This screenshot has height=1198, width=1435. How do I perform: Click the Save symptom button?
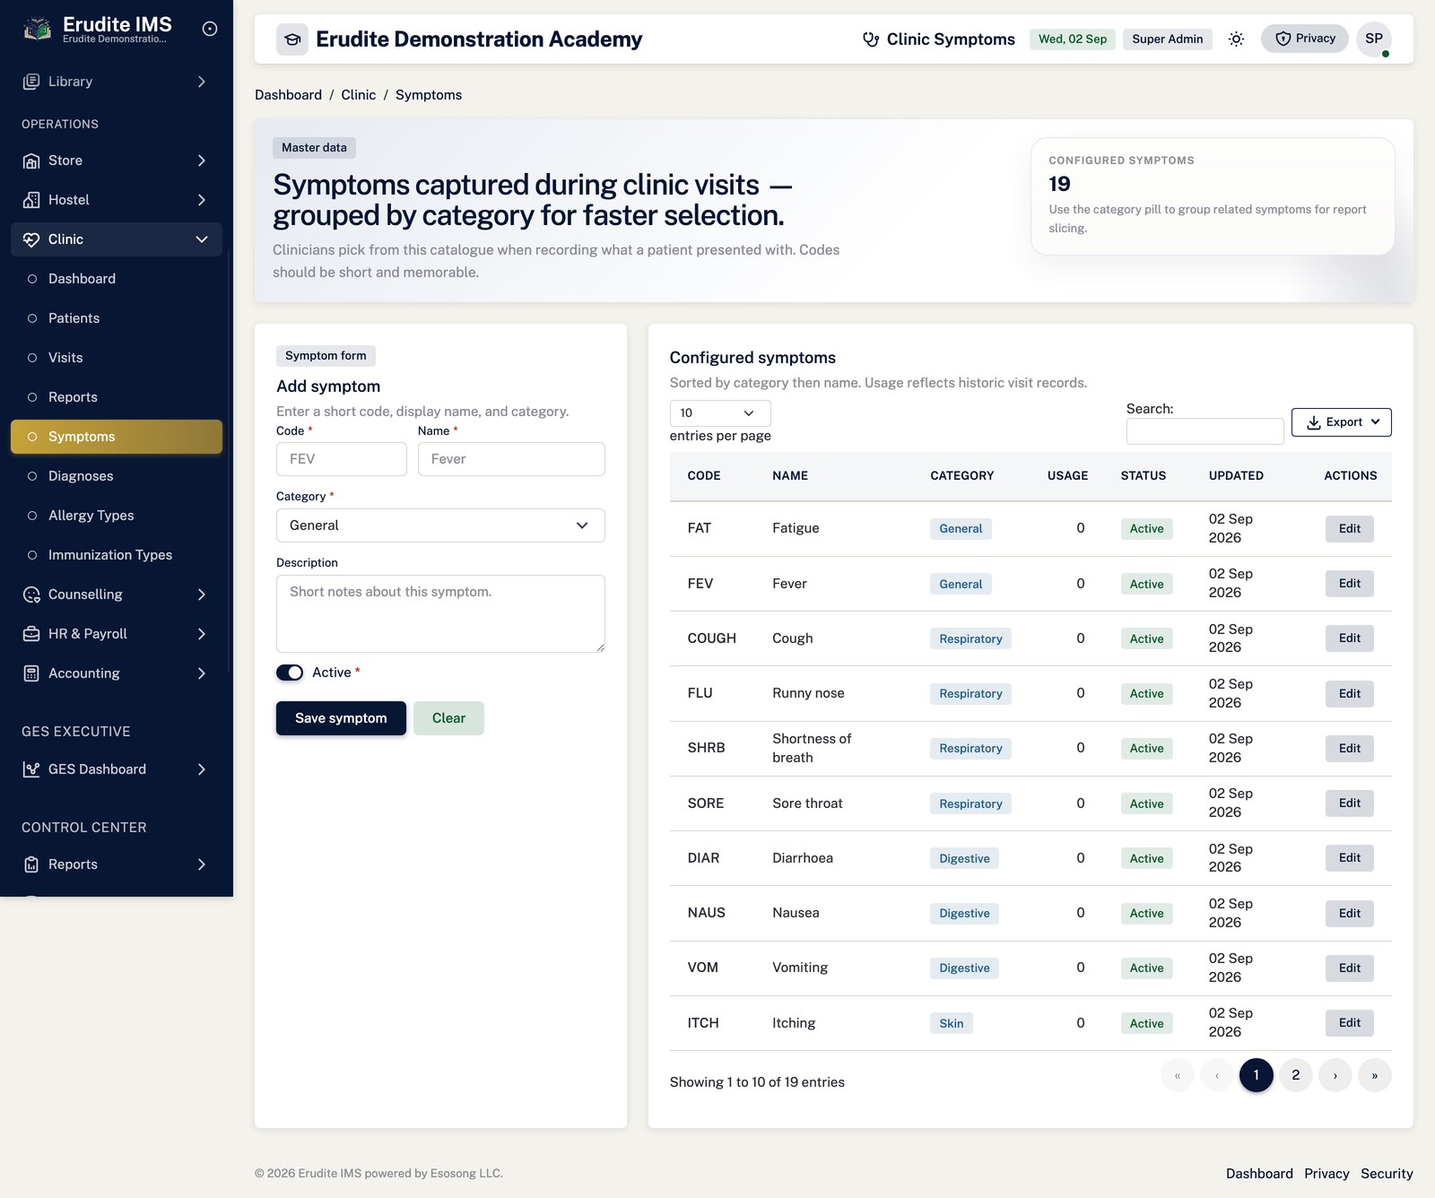pos(341,718)
